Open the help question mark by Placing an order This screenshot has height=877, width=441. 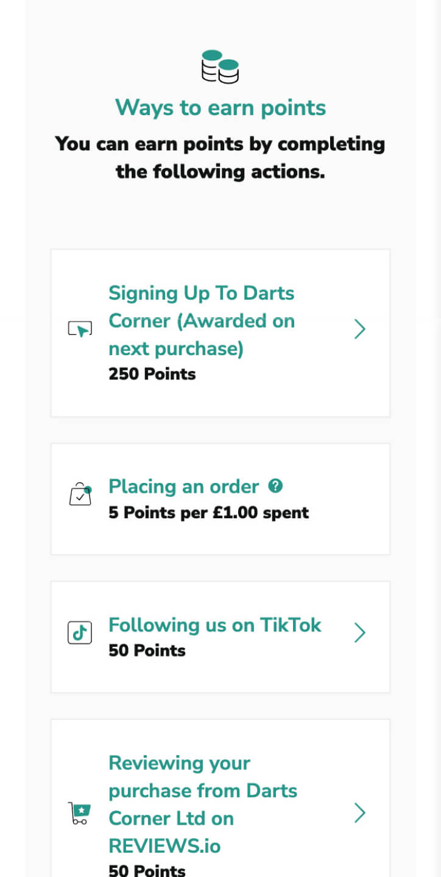(x=276, y=486)
